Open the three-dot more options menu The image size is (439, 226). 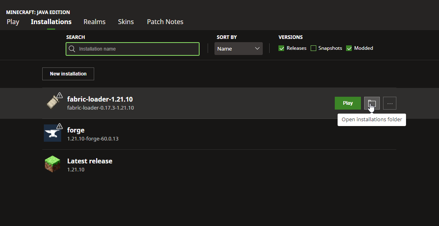click(390, 103)
